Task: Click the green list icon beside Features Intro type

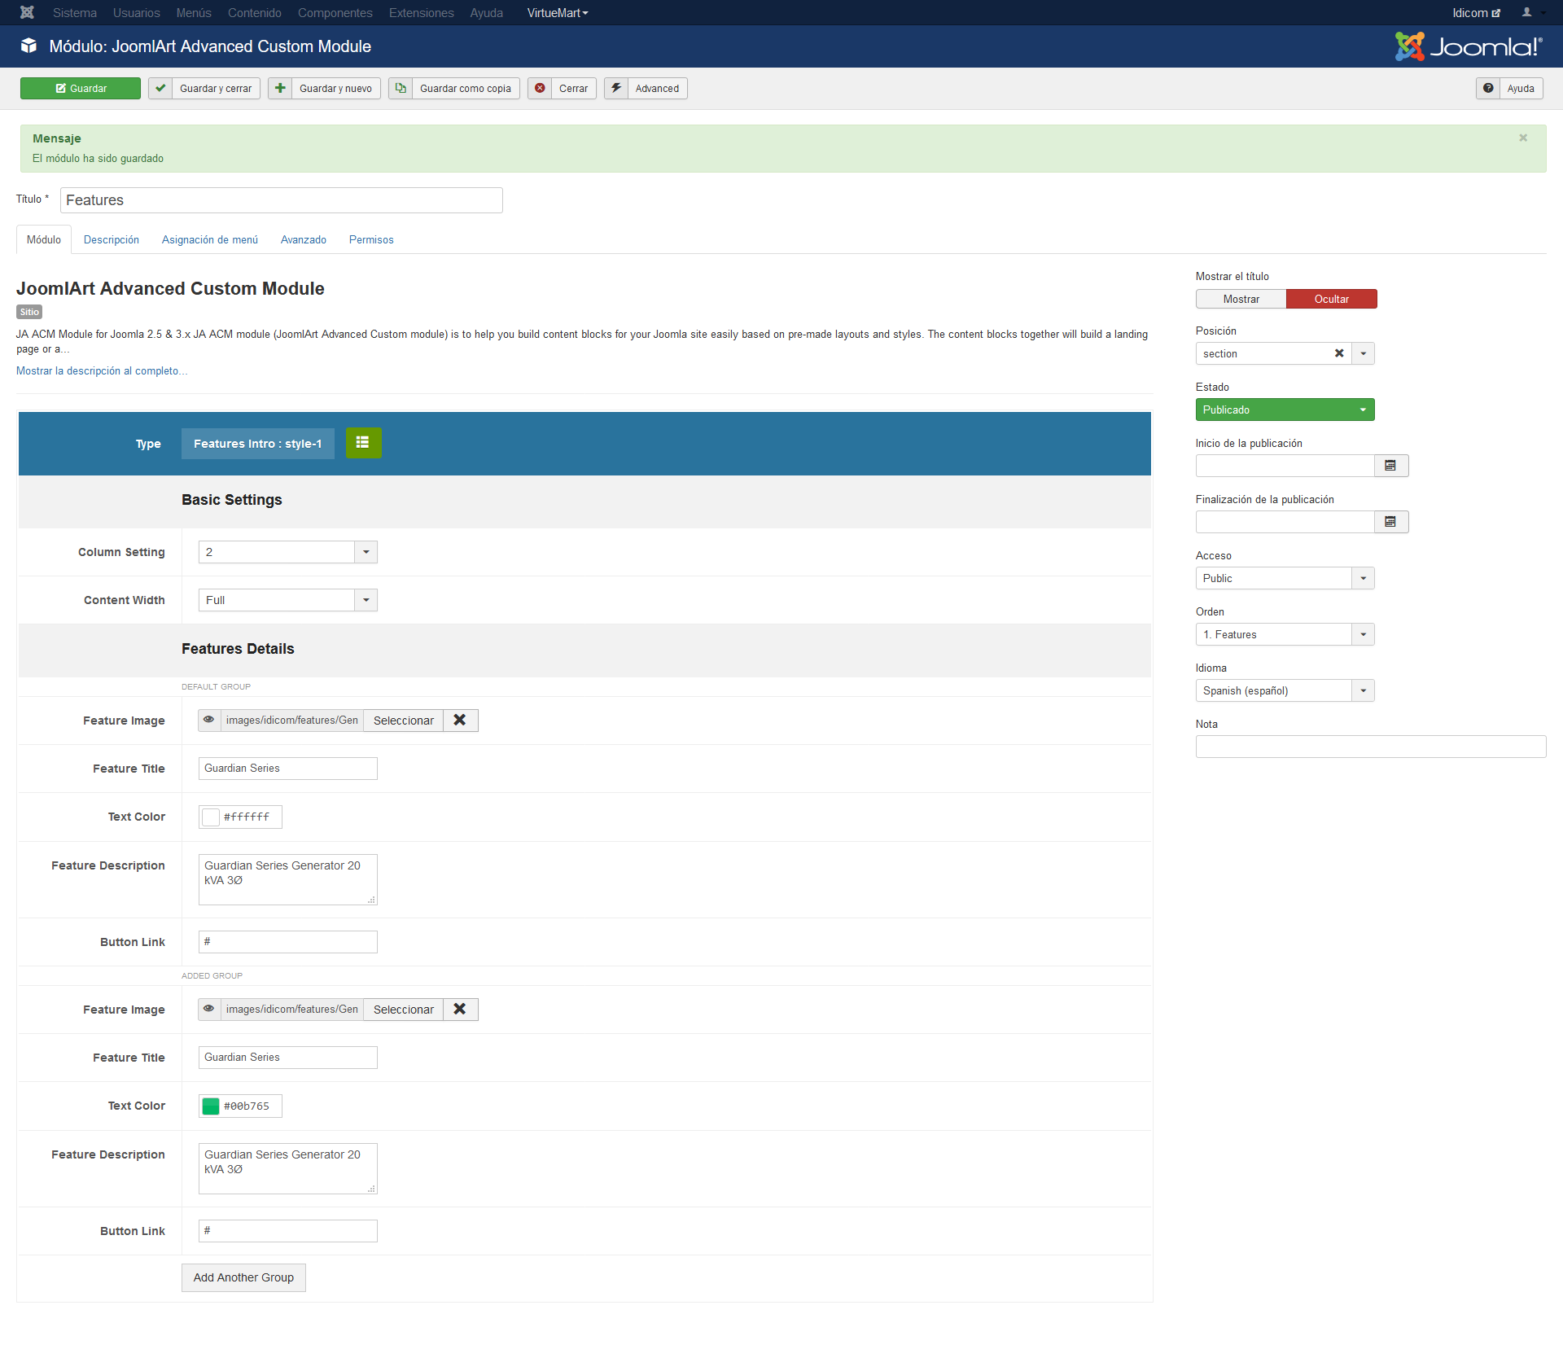Action: [363, 443]
